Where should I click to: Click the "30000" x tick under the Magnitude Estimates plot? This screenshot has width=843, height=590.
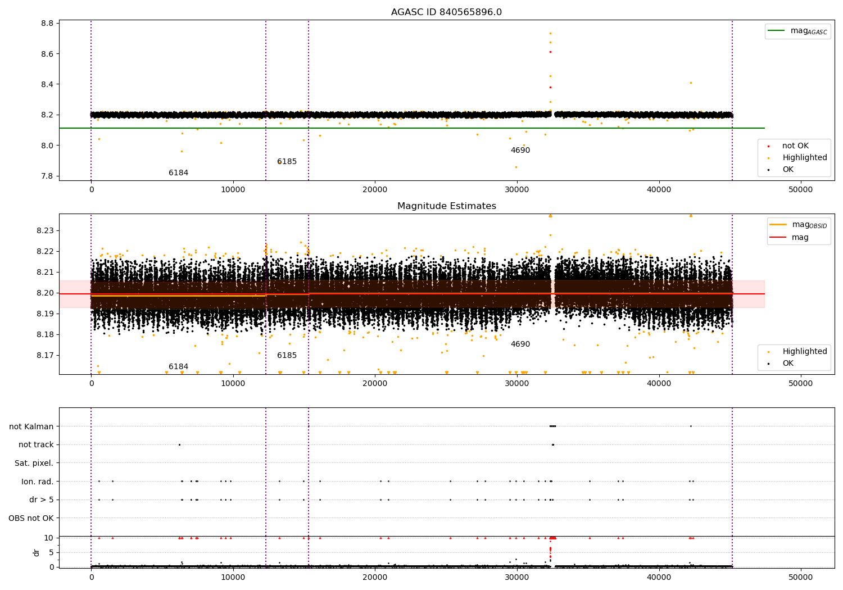pyautogui.click(x=516, y=383)
